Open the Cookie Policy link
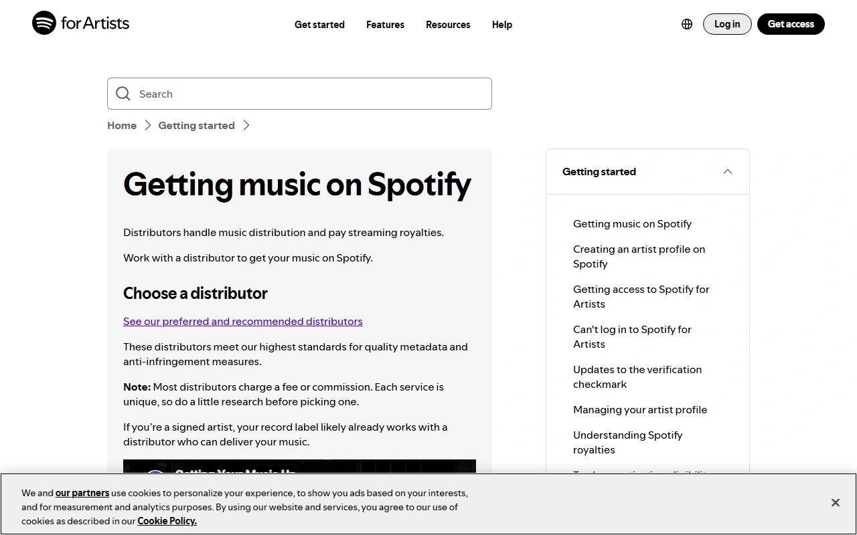Screen dimensions: 857x535 pyautogui.click(x=167, y=521)
